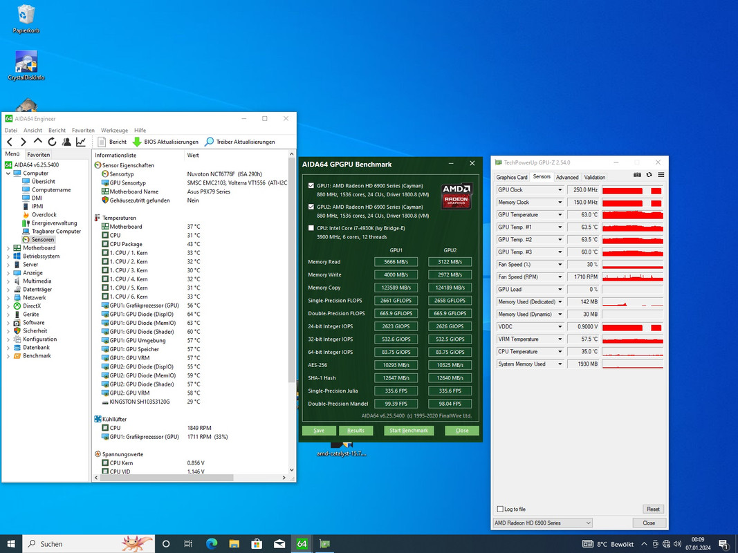Switch to AIDA64 taskbar icon
The image size is (738, 553).
302,543
